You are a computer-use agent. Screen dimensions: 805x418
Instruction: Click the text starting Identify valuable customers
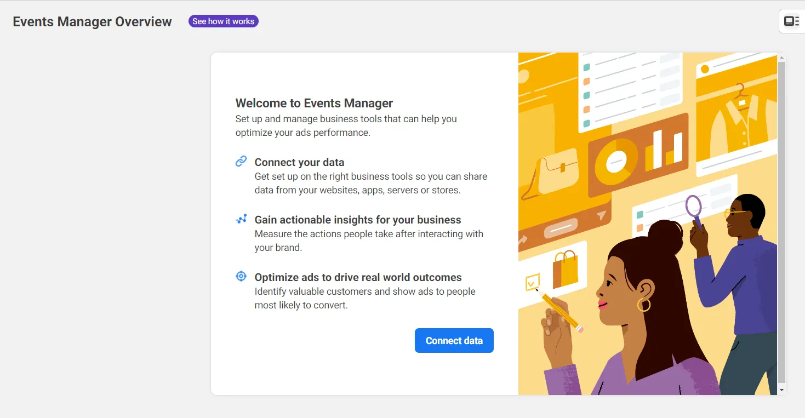365,298
